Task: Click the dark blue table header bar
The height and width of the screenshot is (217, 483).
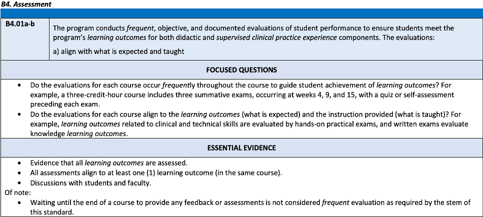Action: (x=241, y=13)
